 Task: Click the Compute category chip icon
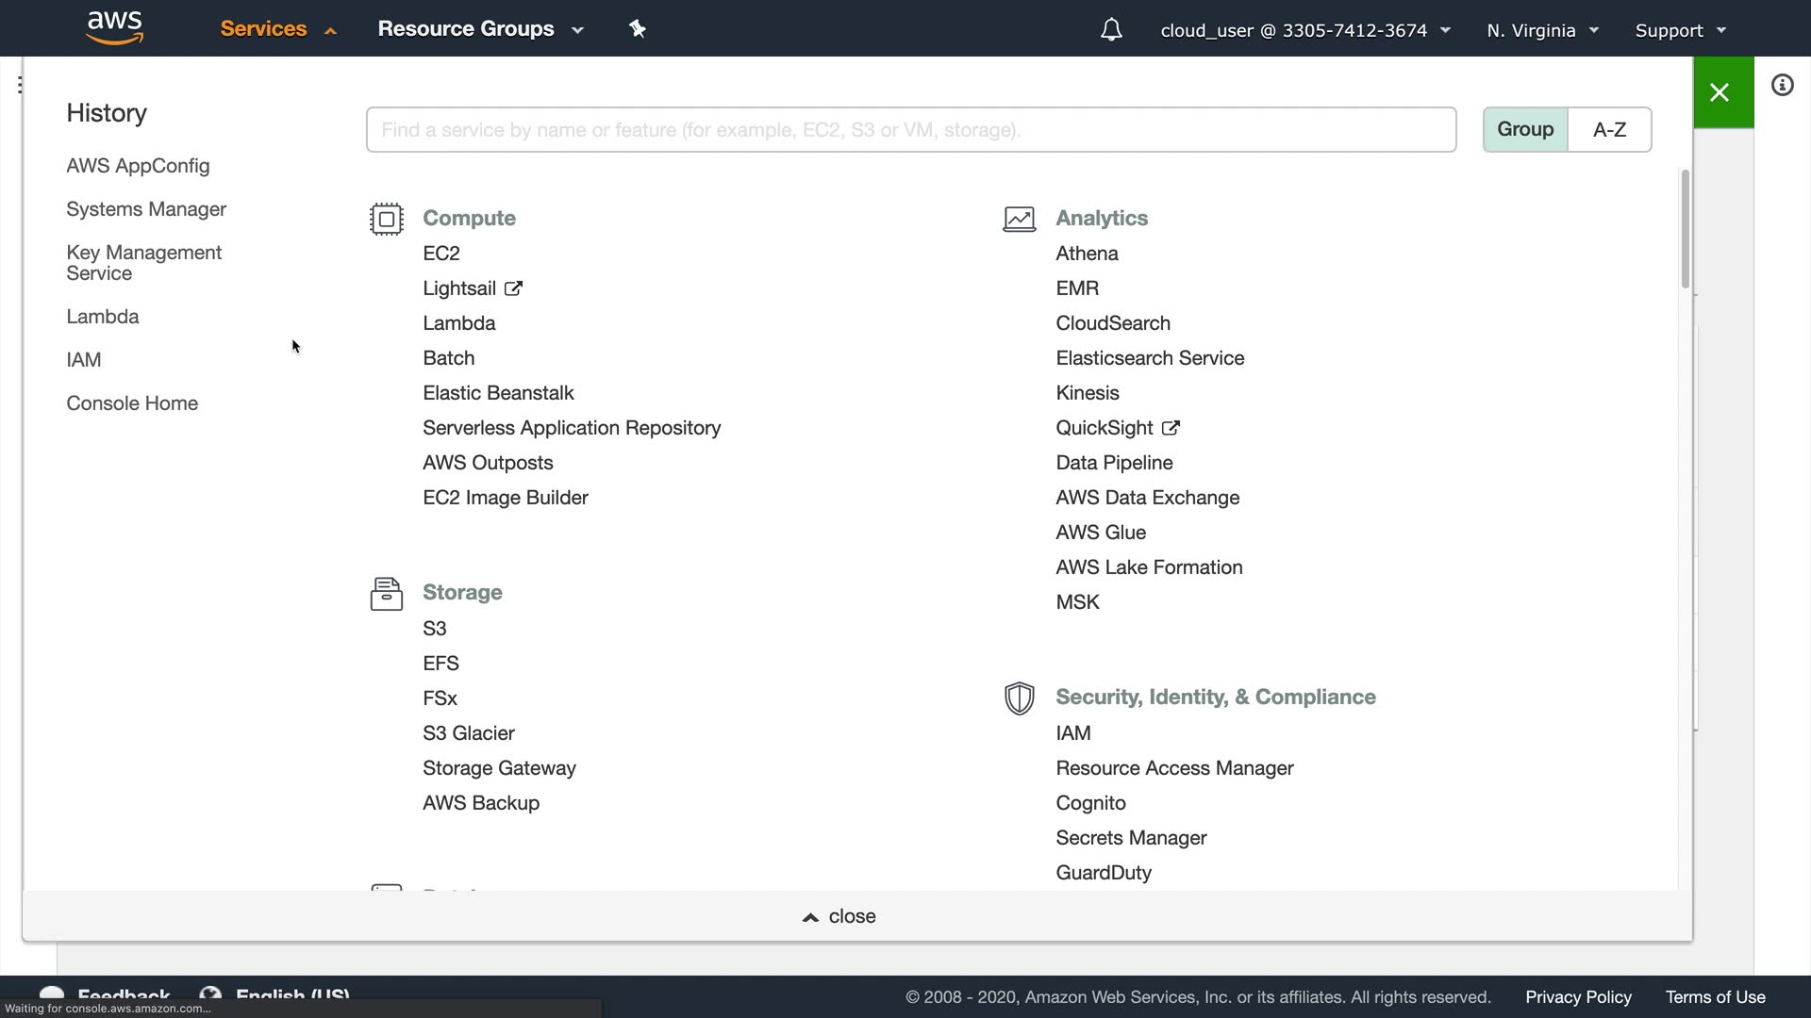pos(387,219)
